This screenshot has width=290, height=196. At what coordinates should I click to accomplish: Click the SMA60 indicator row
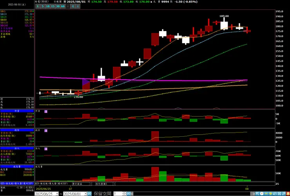pyautogui.click(x=17, y=20)
